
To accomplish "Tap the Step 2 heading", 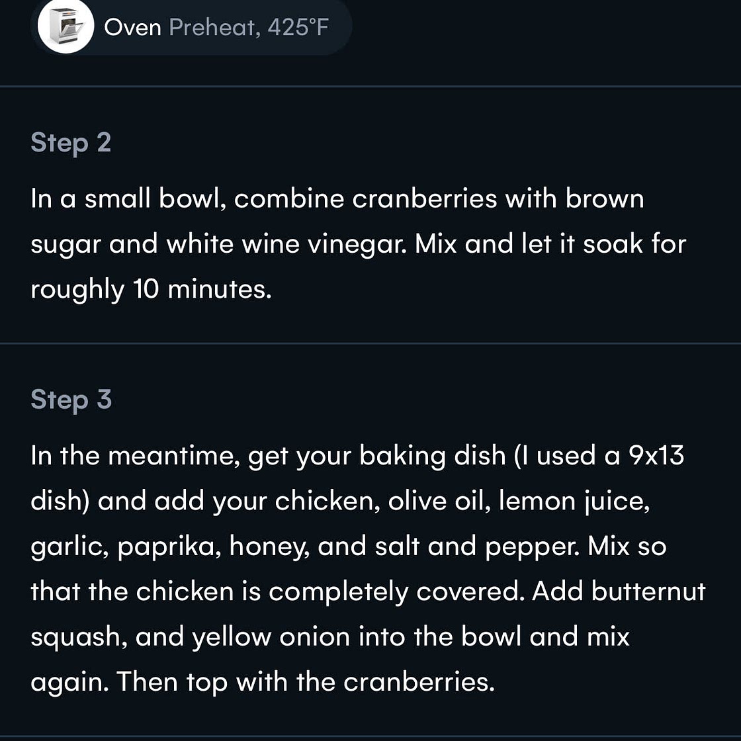I will 71,143.
